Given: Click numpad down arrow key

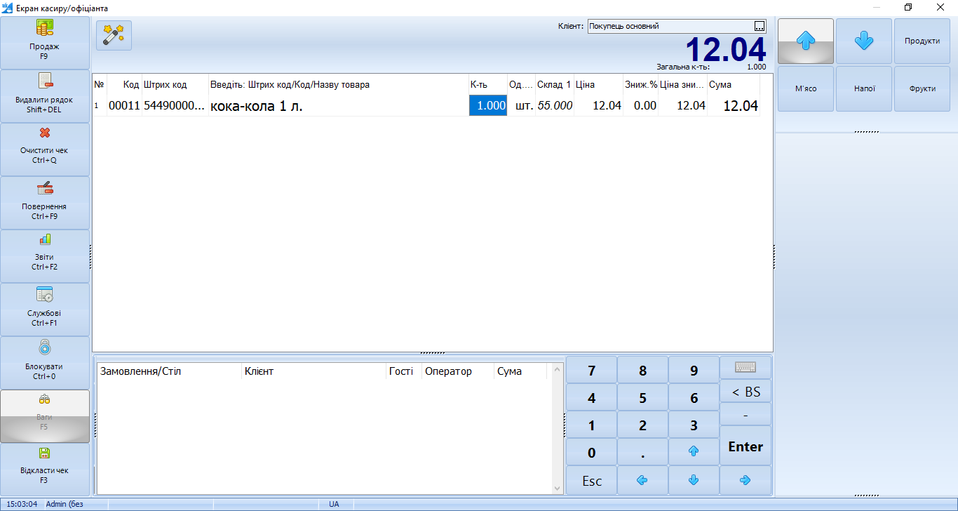Looking at the screenshot, I should (694, 481).
